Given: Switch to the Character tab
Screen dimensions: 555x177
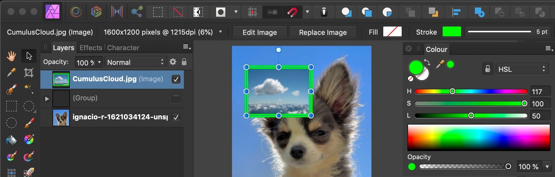Looking at the screenshot, I should 123,48.
